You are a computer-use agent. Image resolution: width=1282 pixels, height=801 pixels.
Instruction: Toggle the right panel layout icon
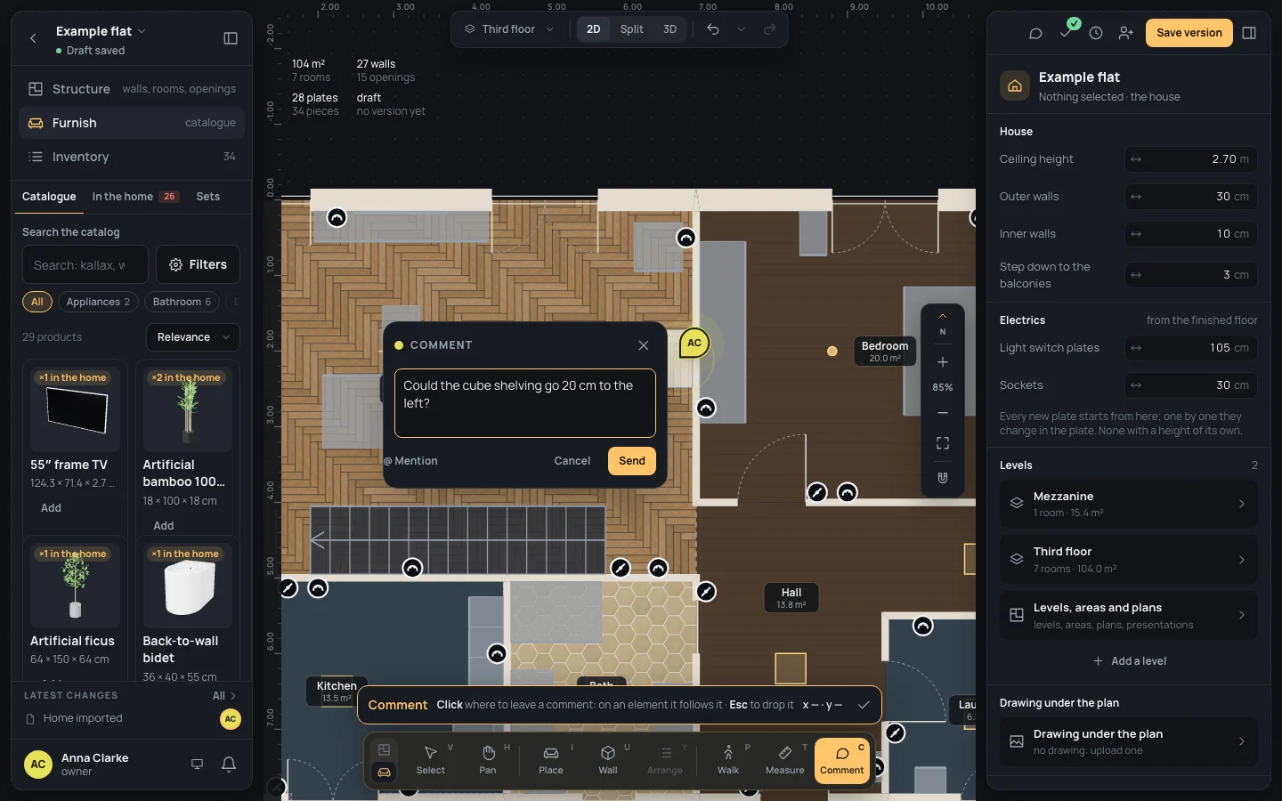[x=1249, y=33]
